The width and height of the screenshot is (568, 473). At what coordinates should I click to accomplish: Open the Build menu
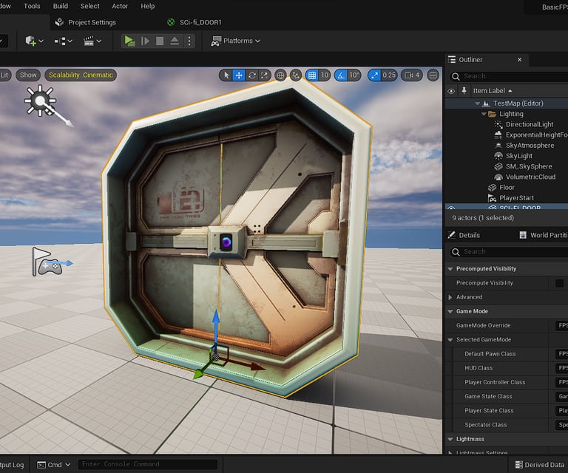pyautogui.click(x=61, y=6)
